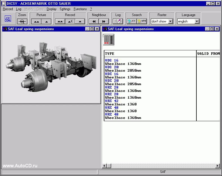Image resolution: width=222 pixels, height=176 pixels.
Task: Click the horizontal scrollbar thumb
Action: [109, 166]
